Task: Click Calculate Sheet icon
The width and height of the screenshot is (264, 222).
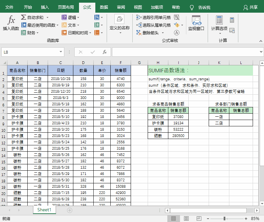Action: 232,30
